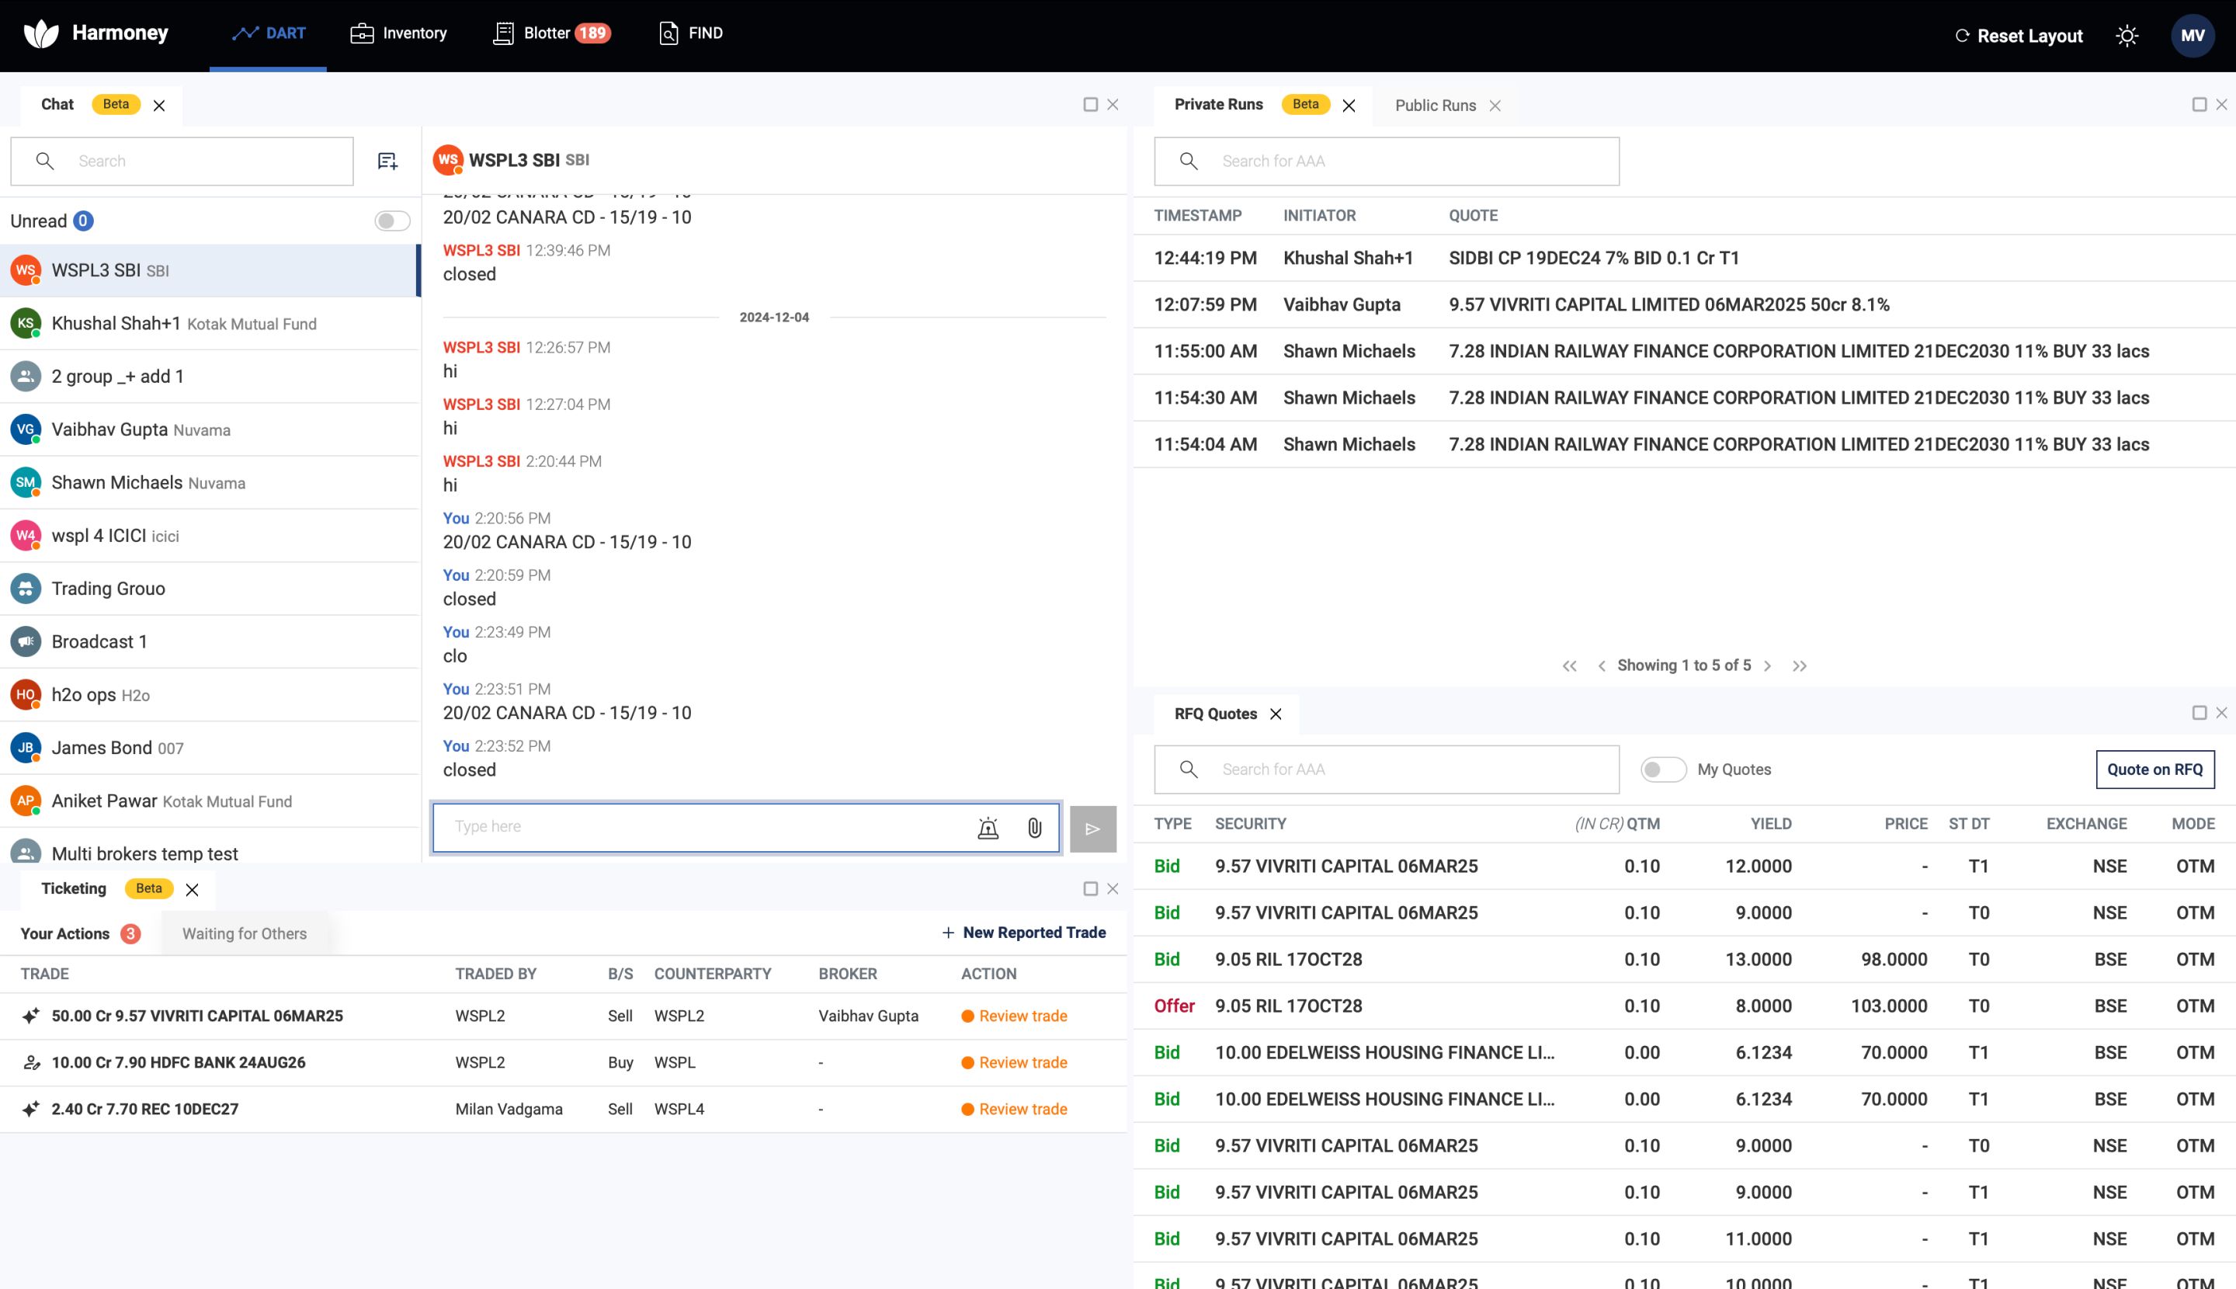The image size is (2236, 1289).
Task: Click the Harmoney logo icon
Action: point(40,33)
